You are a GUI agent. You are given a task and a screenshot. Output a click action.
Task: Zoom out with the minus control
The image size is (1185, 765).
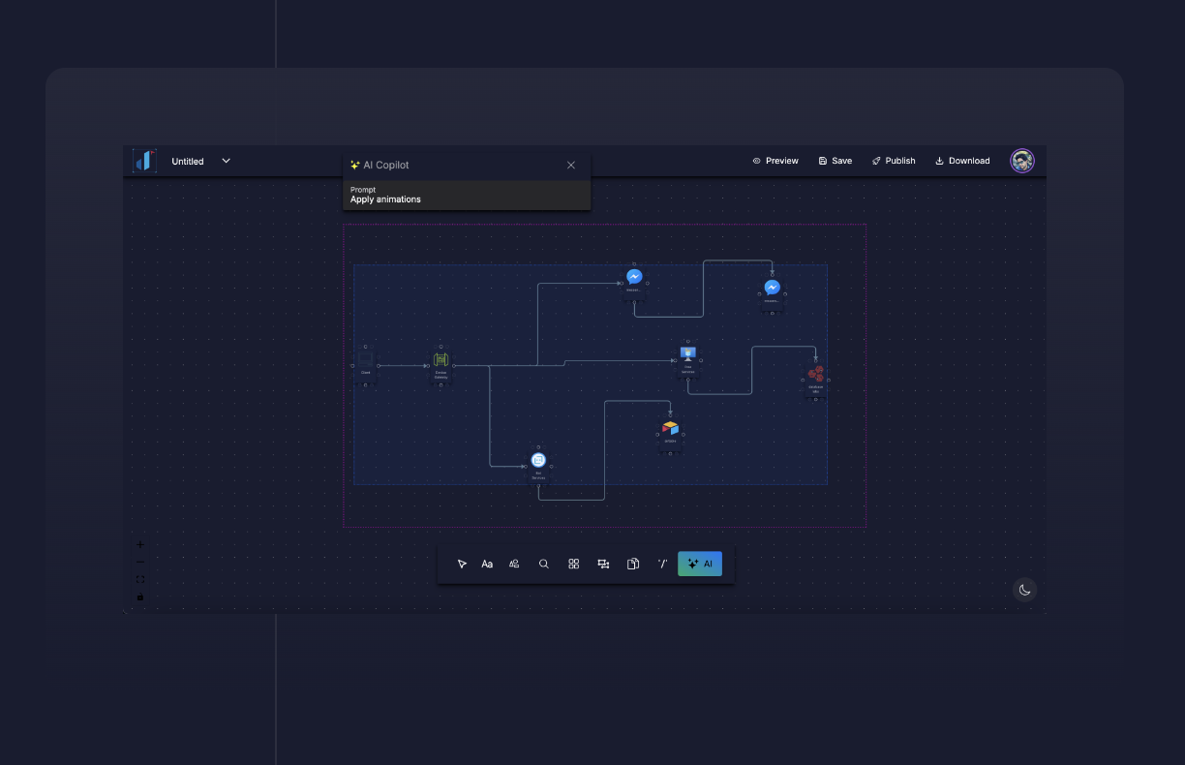click(x=140, y=562)
